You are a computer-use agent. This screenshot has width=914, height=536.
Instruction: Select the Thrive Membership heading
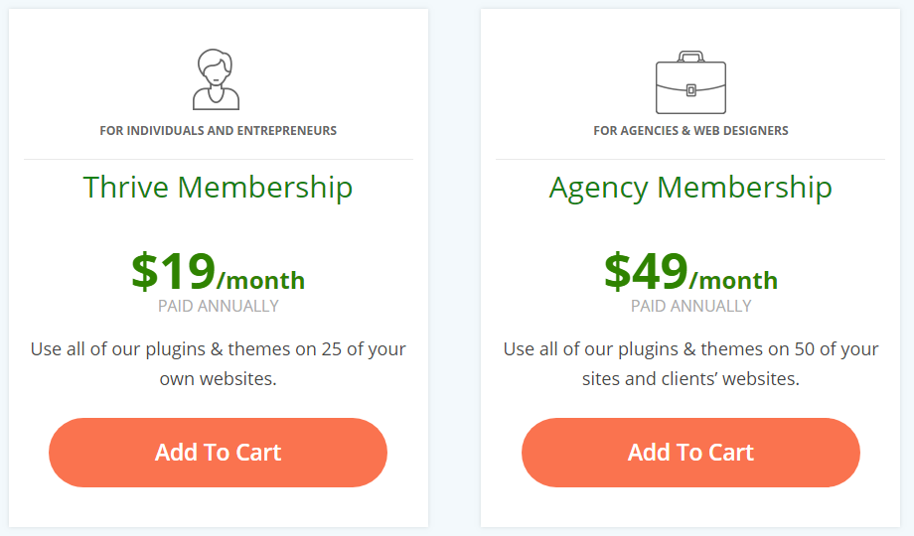tap(218, 188)
